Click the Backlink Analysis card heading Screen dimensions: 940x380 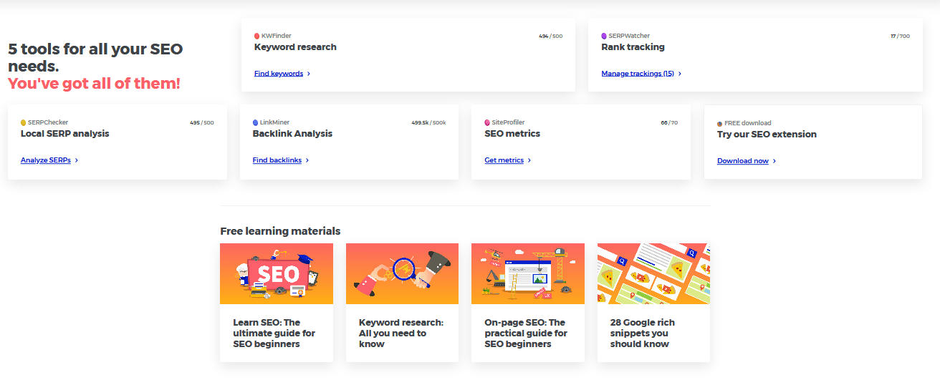292,134
